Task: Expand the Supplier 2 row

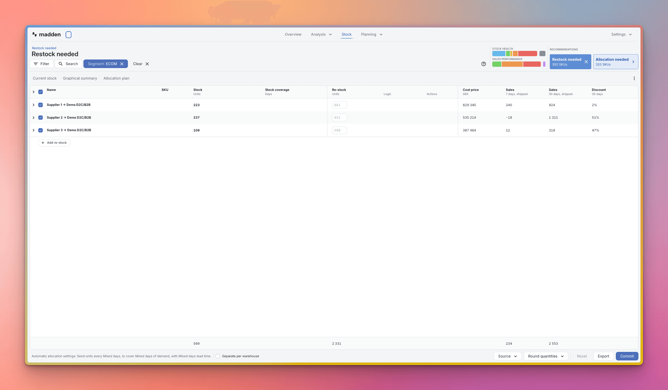Action: [34, 118]
